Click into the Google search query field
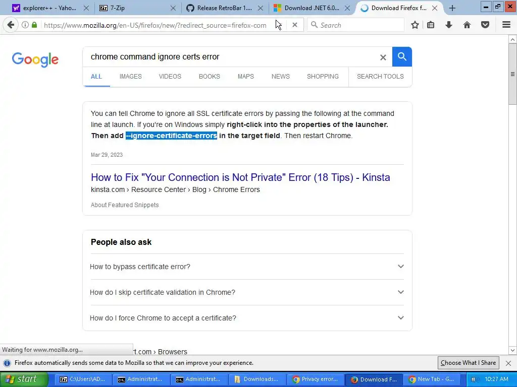This screenshot has height=387, width=517. (231, 56)
